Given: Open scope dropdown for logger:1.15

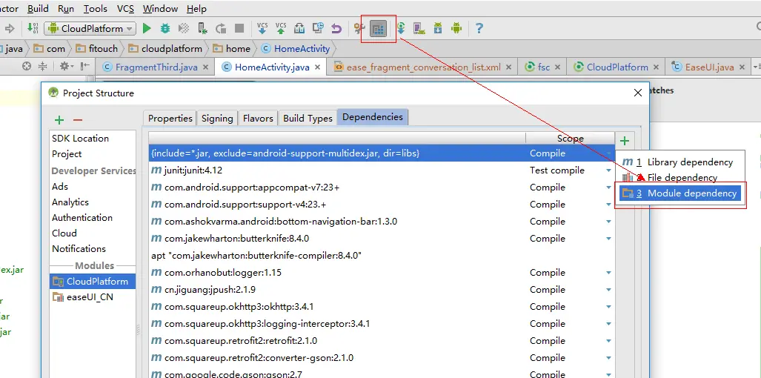Looking at the screenshot, I should (608, 273).
